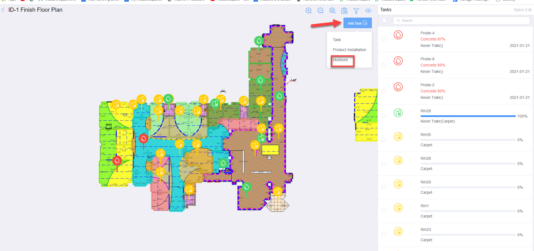The height and width of the screenshot is (251, 534).
Task: Click Rm35 progress bar at 0%
Action: click(468, 140)
